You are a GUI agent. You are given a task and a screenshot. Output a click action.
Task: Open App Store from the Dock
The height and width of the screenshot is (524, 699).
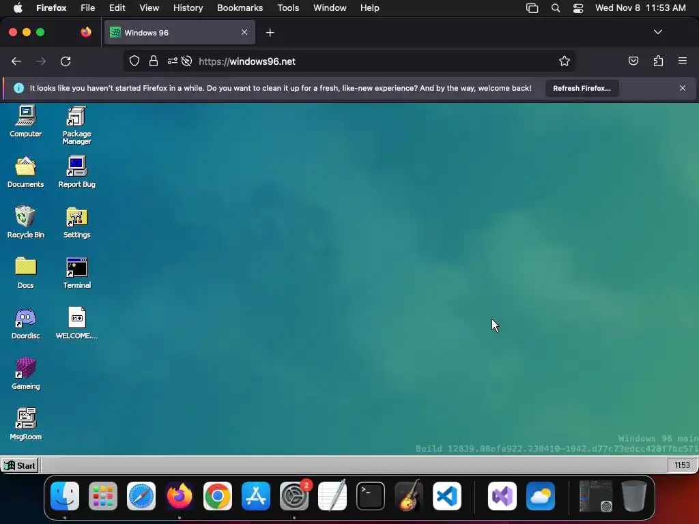256,496
